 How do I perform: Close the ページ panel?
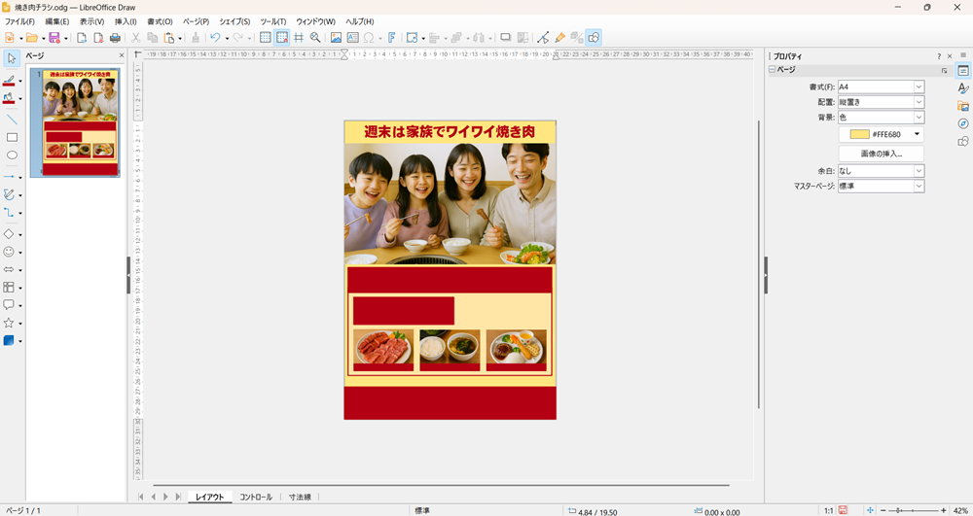pos(122,55)
